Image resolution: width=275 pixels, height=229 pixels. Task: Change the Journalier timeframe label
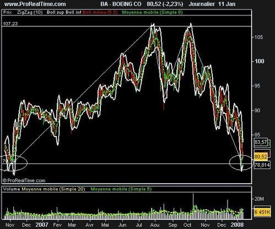coord(202,4)
